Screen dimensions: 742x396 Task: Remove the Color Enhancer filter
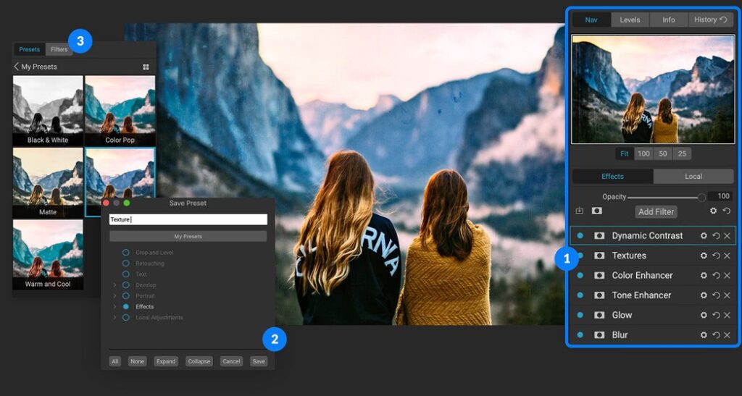(728, 276)
